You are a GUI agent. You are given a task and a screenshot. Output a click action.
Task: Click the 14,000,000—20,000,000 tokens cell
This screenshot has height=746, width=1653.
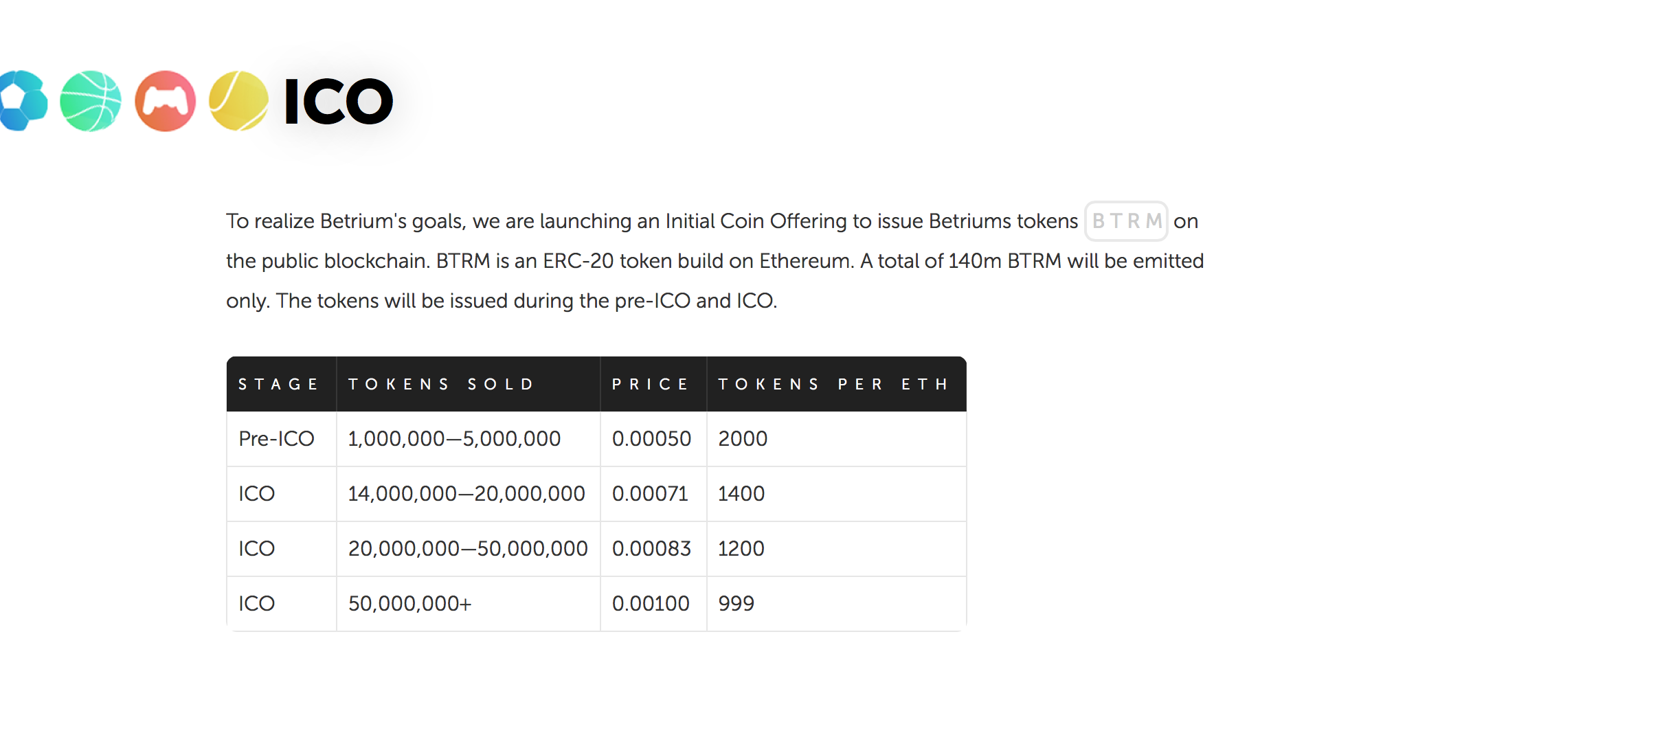pos(466,494)
